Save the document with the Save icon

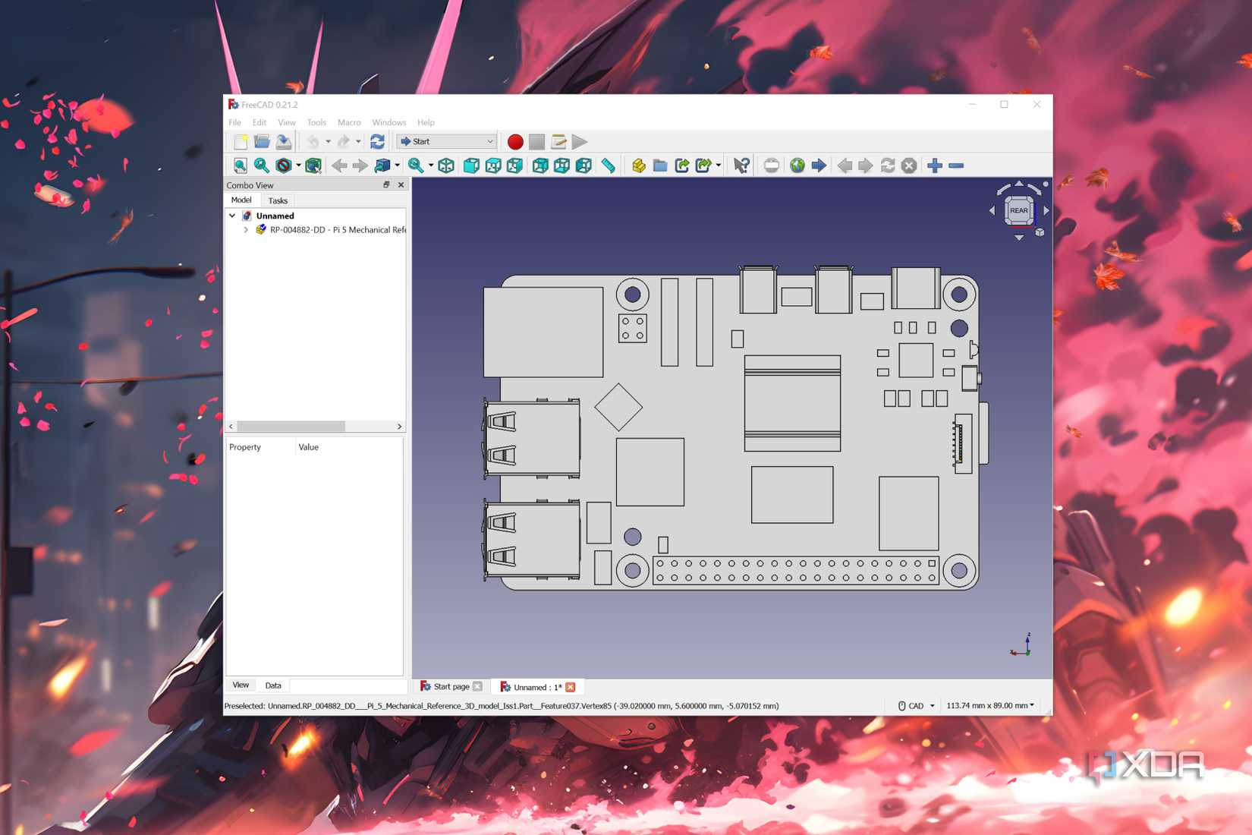pyautogui.click(x=284, y=142)
